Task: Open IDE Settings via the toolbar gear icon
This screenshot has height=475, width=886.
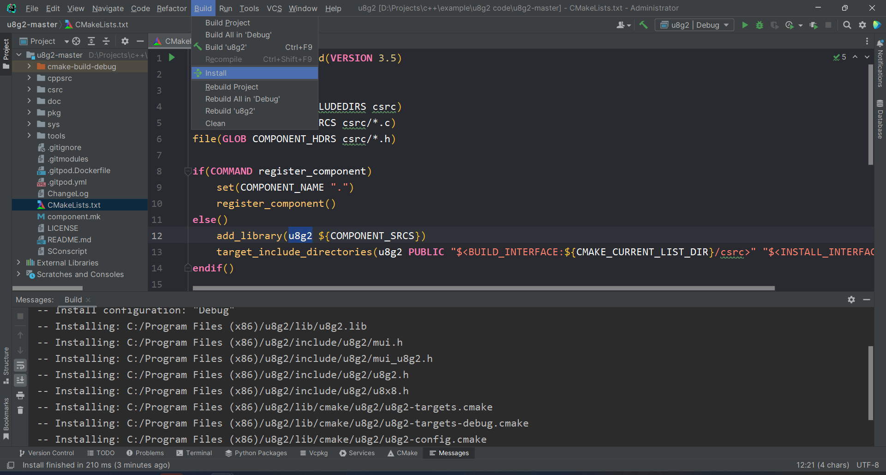Action: [x=862, y=25]
